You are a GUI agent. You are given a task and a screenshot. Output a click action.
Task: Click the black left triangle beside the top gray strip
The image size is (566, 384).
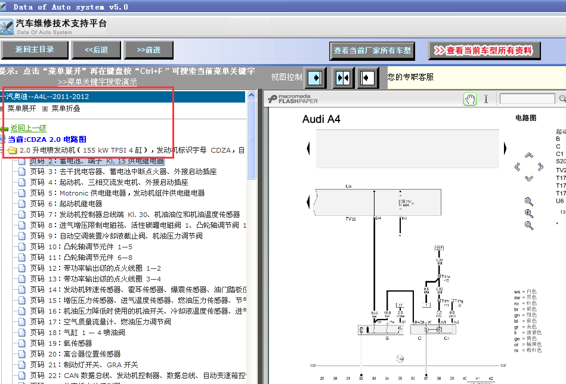tap(308, 148)
